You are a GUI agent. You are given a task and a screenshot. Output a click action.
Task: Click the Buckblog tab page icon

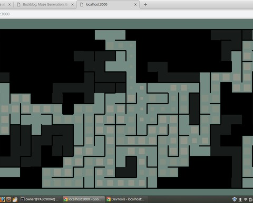click(x=18, y=5)
